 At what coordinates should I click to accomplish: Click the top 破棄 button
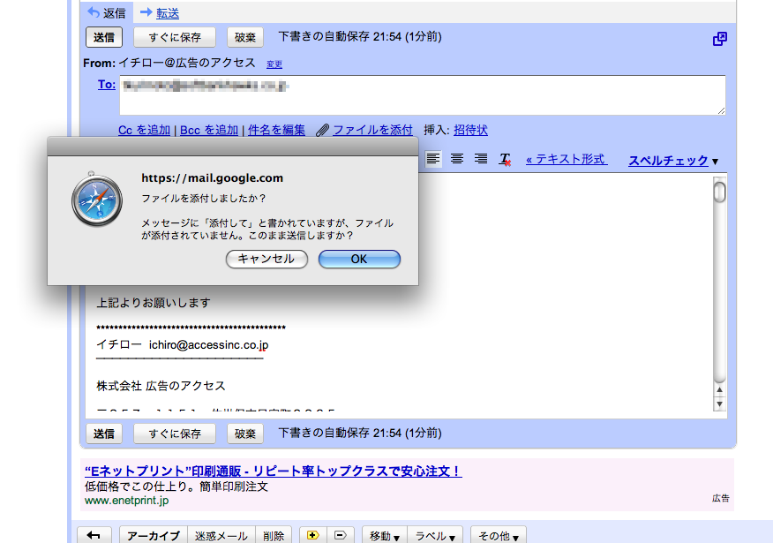tap(245, 37)
